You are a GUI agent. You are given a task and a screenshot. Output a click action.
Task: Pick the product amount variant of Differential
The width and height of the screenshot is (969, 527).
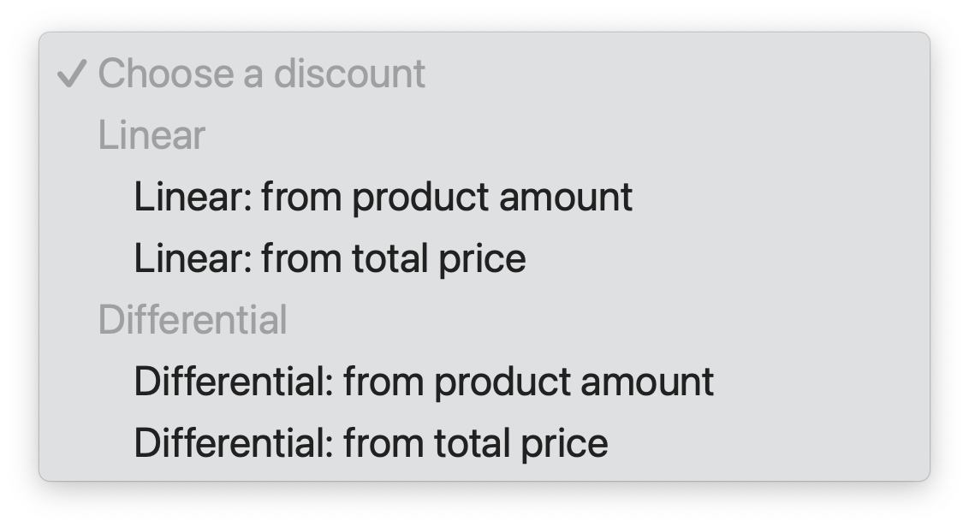[424, 382]
